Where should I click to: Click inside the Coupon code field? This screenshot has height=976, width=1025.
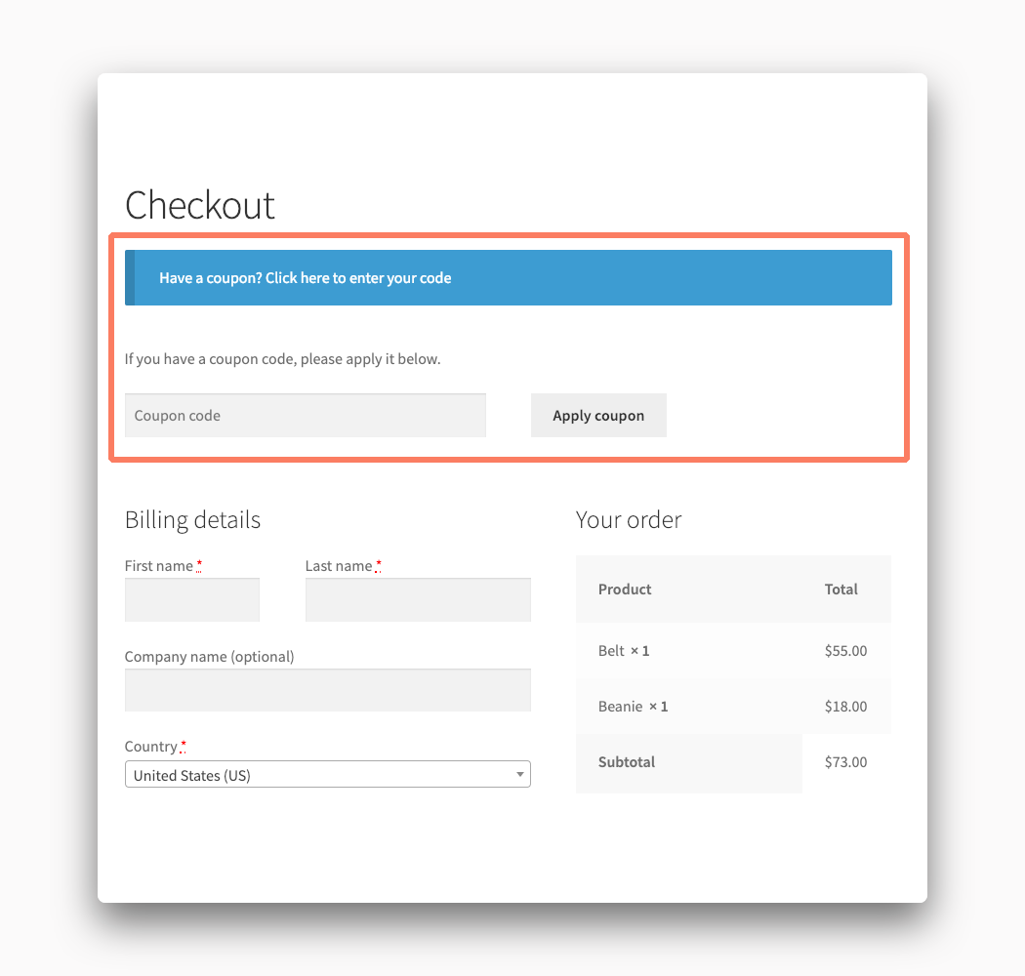(305, 415)
